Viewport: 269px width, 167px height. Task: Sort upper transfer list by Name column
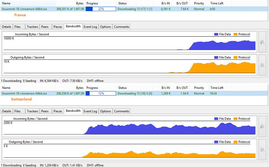click(x=28, y=3)
